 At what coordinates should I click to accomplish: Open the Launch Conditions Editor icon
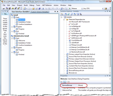80,14
